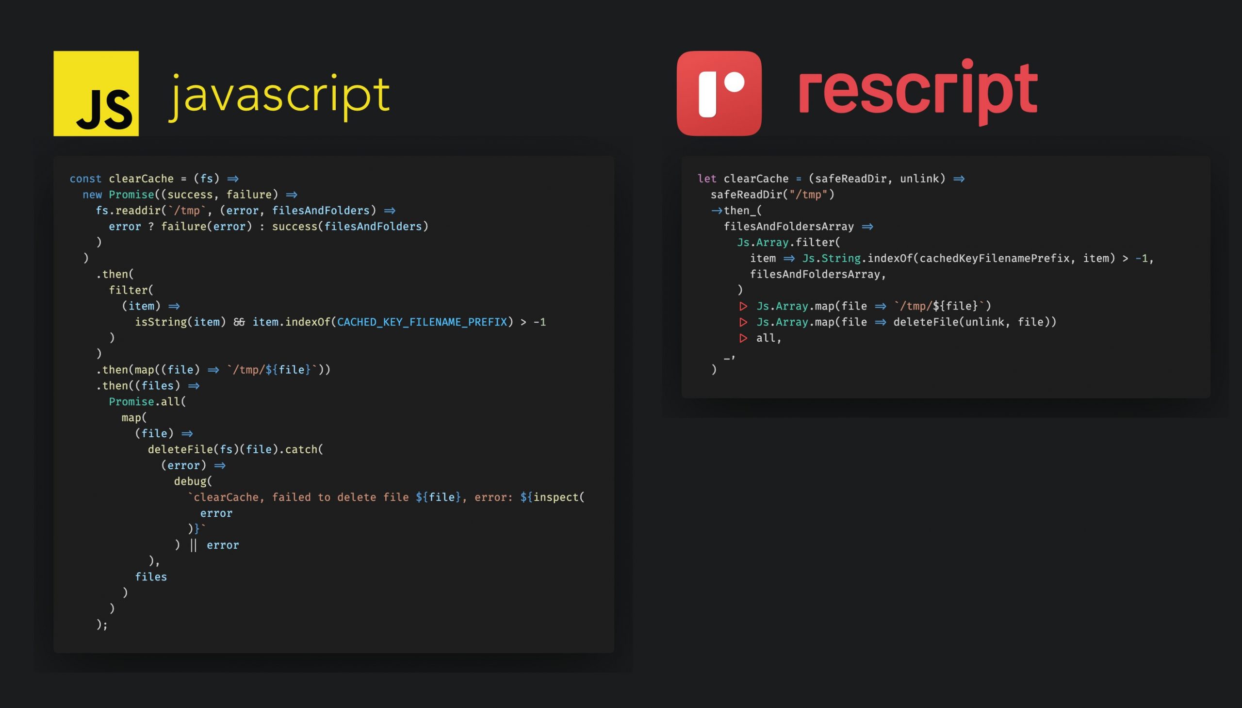Click 'deleteFile(fs)(file).catch(' line
Screen dimensions: 1242x708
click(235, 449)
